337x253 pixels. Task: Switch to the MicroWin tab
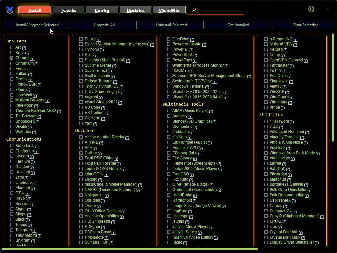click(x=169, y=10)
